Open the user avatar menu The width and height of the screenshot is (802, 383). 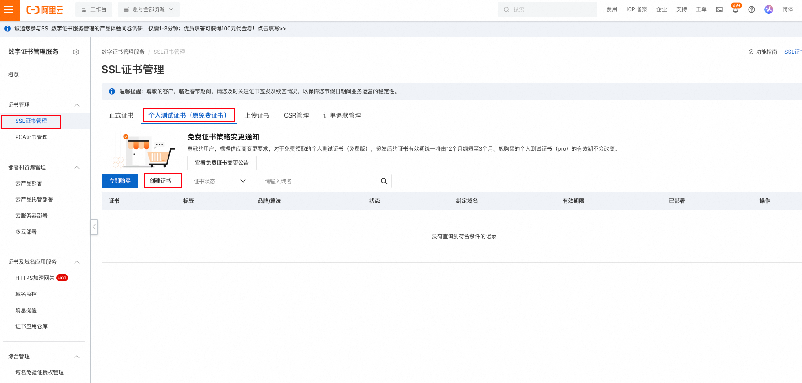pyautogui.click(x=769, y=9)
